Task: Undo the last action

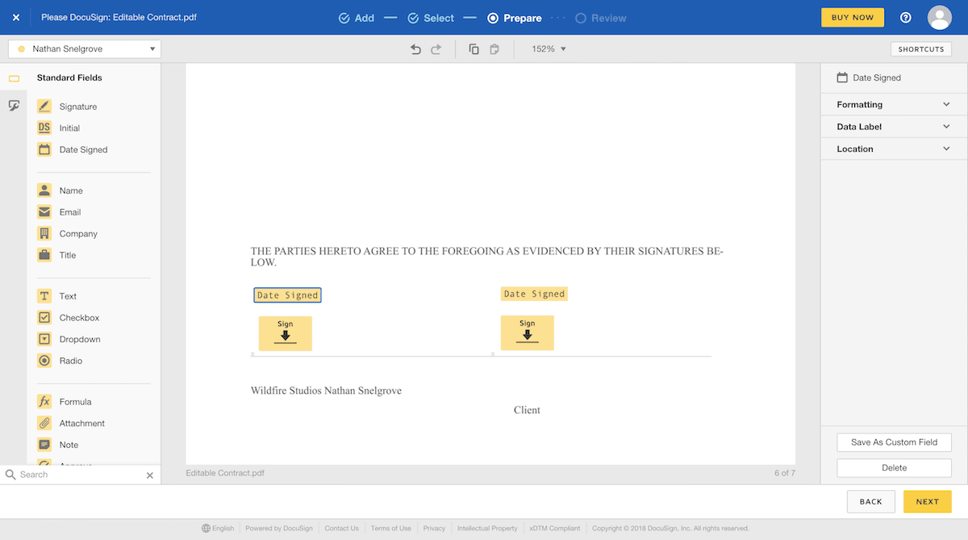Action: point(415,49)
